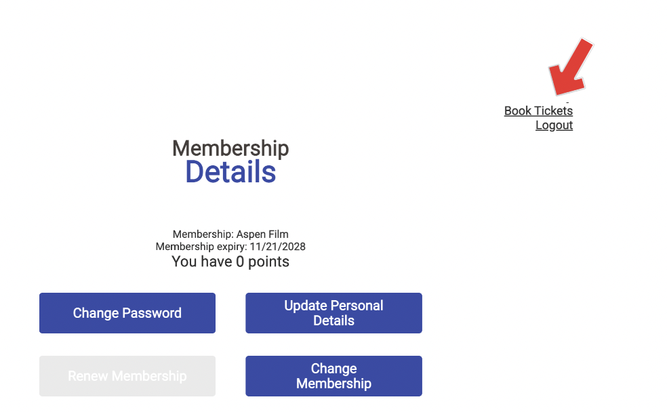Select the Change Membership button

333,376
